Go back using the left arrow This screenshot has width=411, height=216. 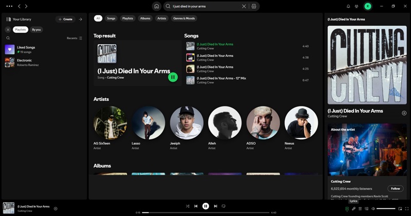[x=19, y=6]
